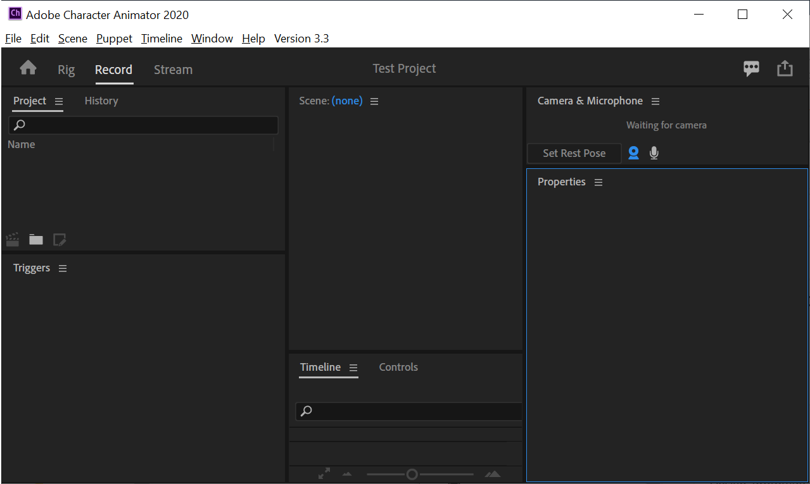Screen dimensions: 810x484
Task: Open the Puppet menu
Action: coord(114,39)
